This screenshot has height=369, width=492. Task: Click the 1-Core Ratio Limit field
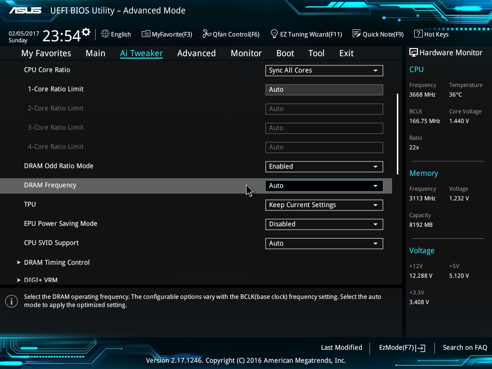pos(324,89)
